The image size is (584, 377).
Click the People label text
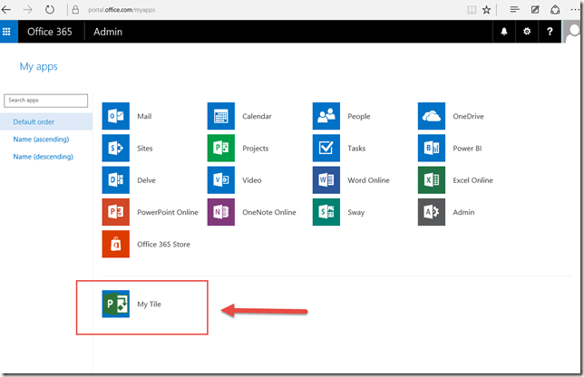pyautogui.click(x=359, y=116)
